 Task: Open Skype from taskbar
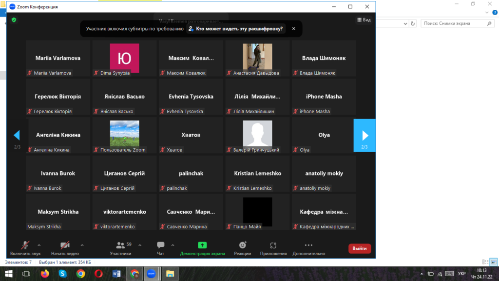(x=63, y=274)
